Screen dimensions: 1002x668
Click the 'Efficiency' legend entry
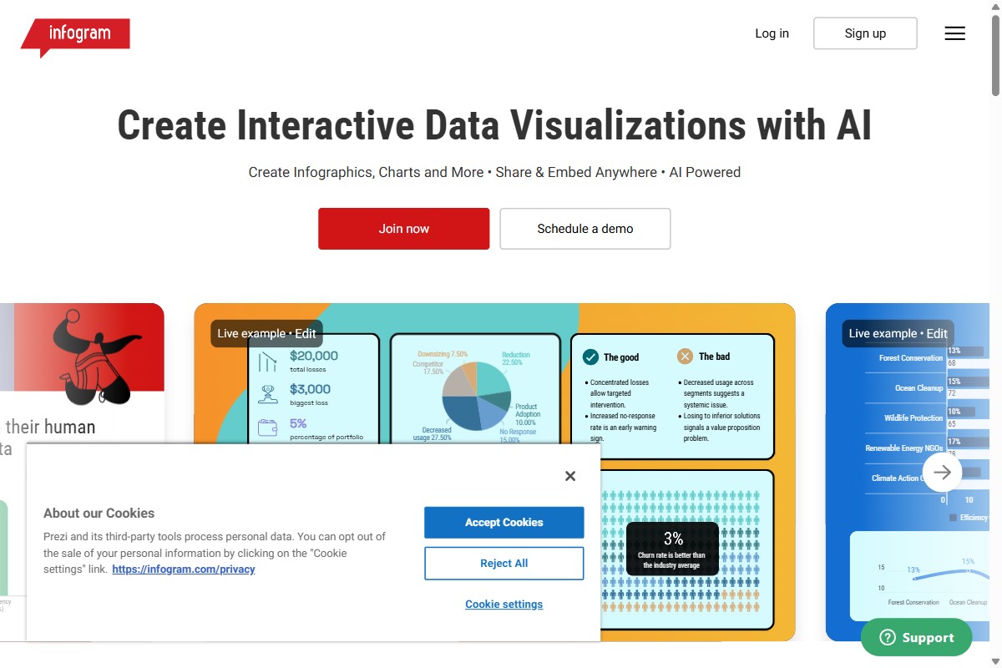(x=969, y=518)
